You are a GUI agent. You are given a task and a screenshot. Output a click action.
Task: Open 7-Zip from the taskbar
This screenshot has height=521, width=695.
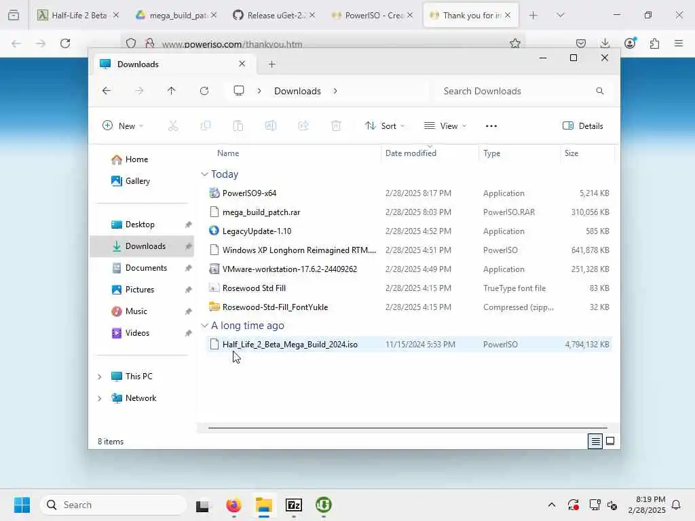tap(294, 505)
